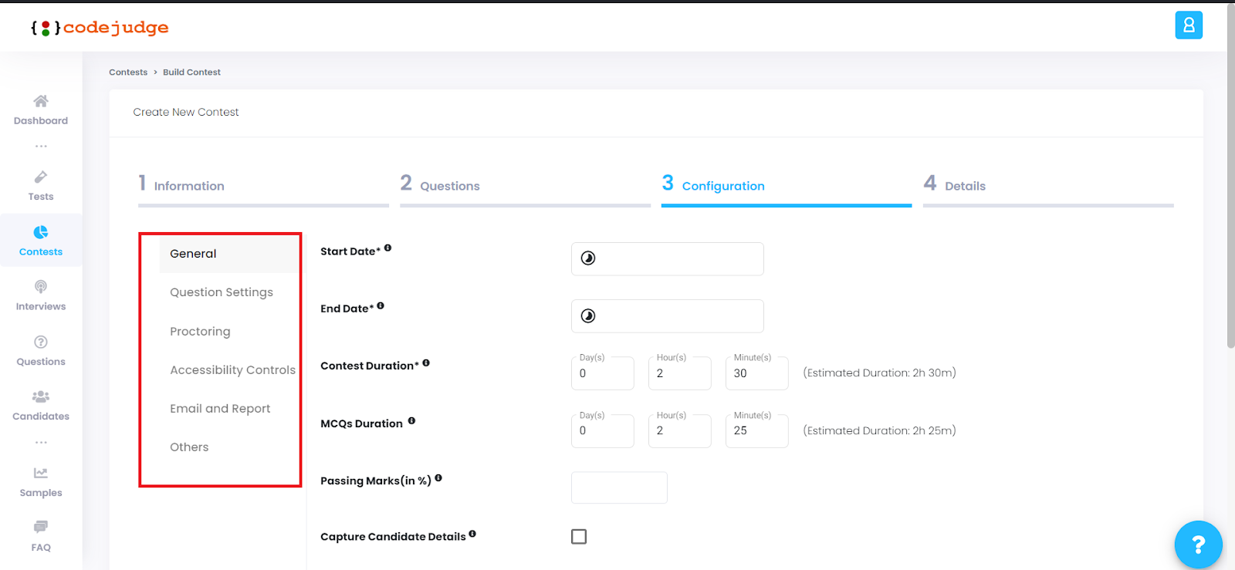Click the clock icon in Start Date
The height and width of the screenshot is (570, 1235).
tap(588, 258)
